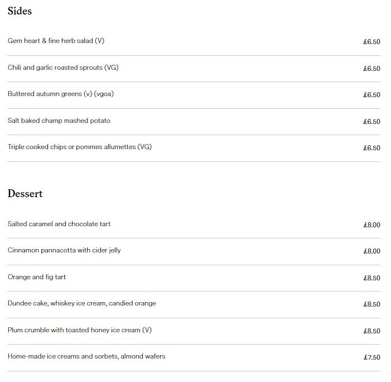Screen dimensions: 391x382
Task: Click price next to Salted caramel tart
Action: (x=371, y=225)
